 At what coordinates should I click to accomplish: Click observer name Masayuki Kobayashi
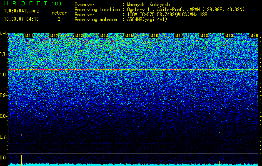tap(150, 5)
